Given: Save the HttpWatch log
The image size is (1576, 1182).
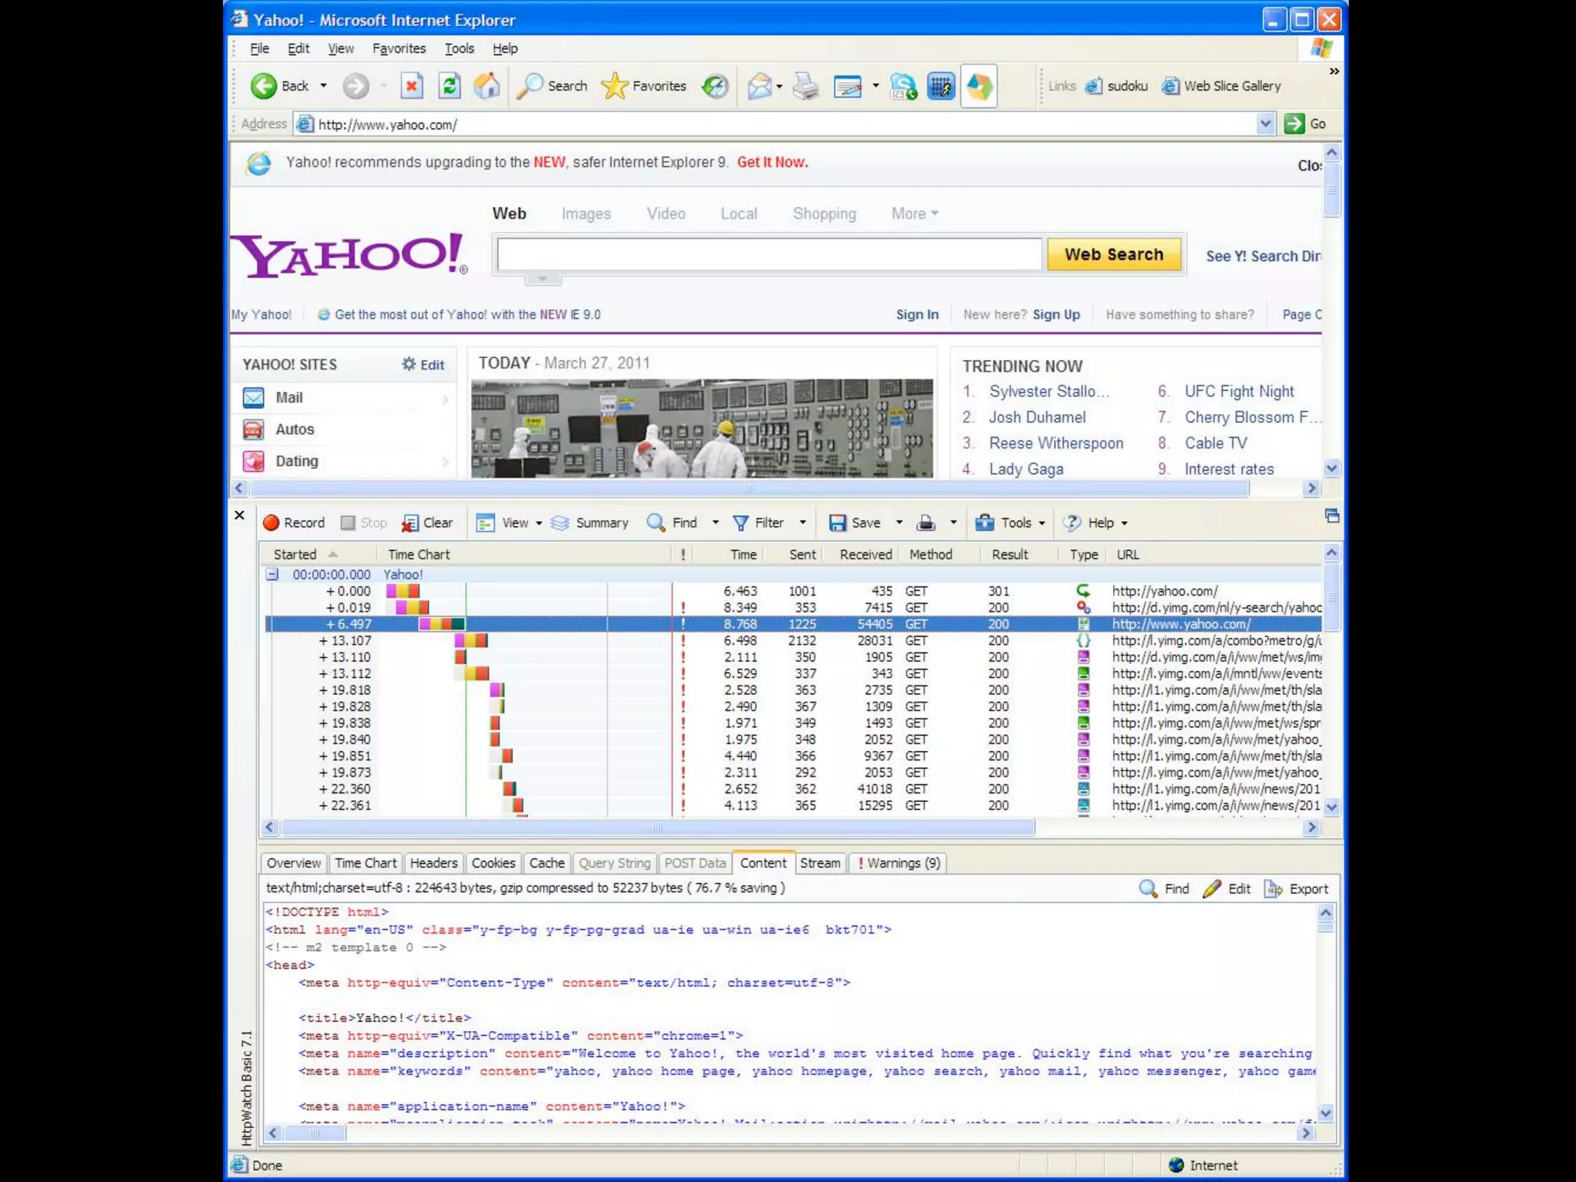Looking at the screenshot, I should pyautogui.click(x=854, y=523).
